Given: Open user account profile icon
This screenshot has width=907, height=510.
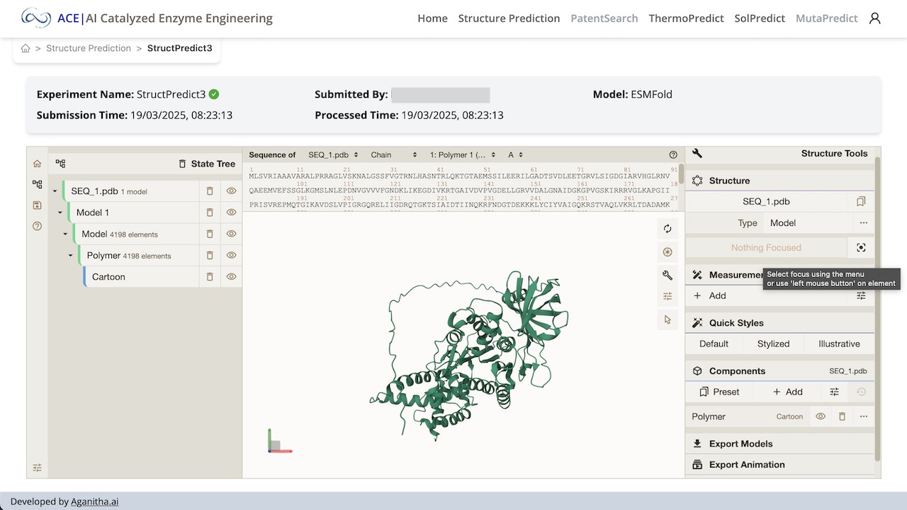Looking at the screenshot, I should [x=875, y=18].
